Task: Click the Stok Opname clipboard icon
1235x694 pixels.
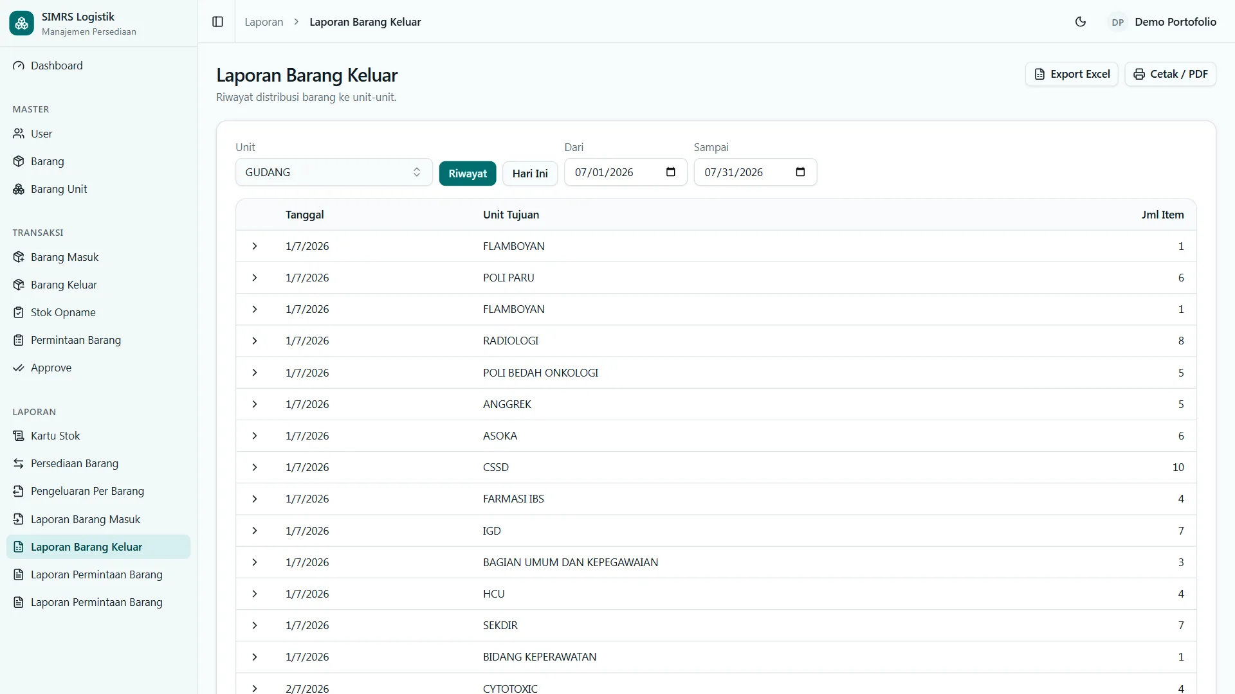Action: [x=19, y=312]
